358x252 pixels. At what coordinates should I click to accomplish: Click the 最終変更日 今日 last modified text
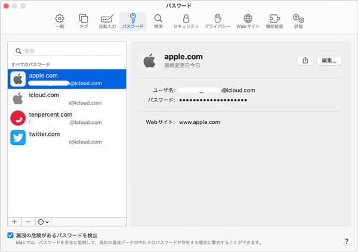[182, 66]
